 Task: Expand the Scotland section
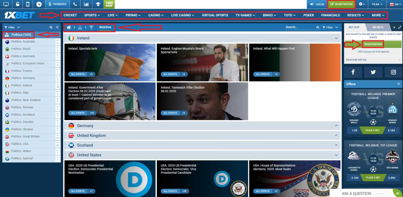click(x=336, y=145)
